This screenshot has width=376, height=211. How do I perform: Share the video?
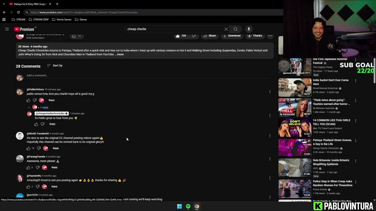pos(209,36)
